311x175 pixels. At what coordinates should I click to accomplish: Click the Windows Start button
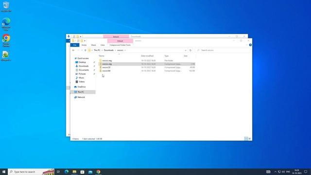pos(4,172)
